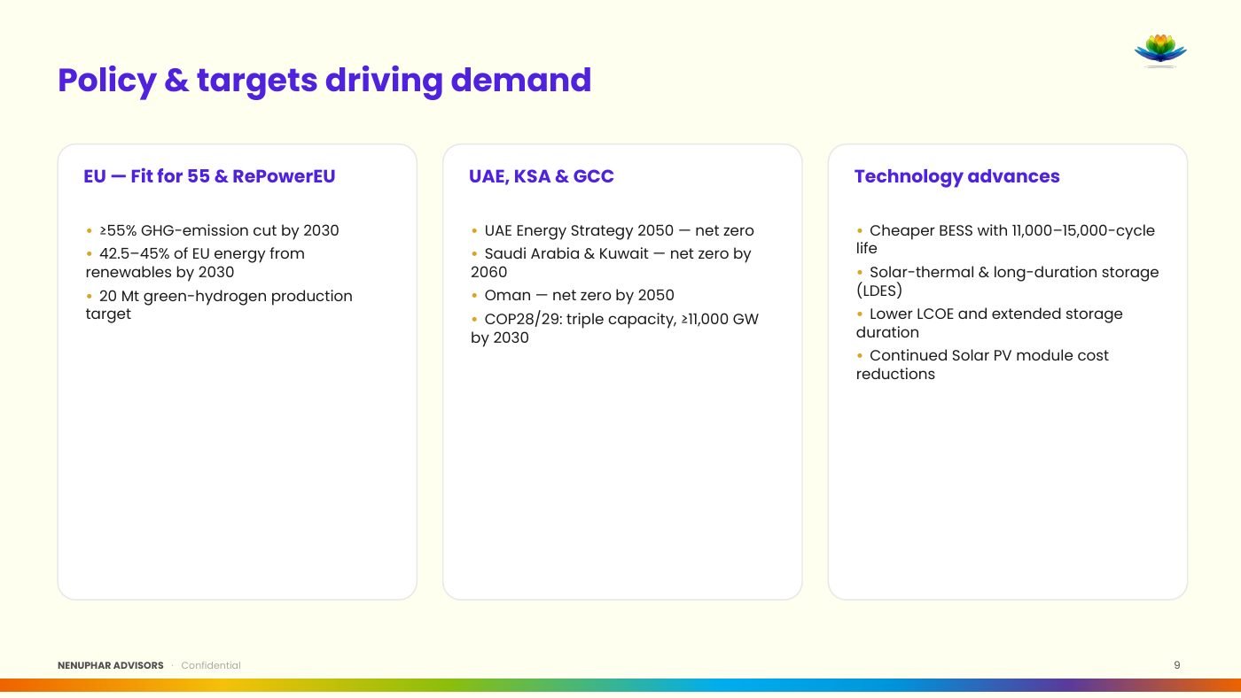
Task: Click 'Cheaper BESS with 11,000–15,000-cycle life' bullet
Action: [x=1005, y=239]
